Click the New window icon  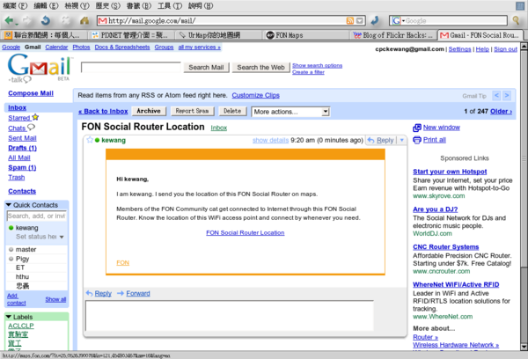(x=417, y=128)
